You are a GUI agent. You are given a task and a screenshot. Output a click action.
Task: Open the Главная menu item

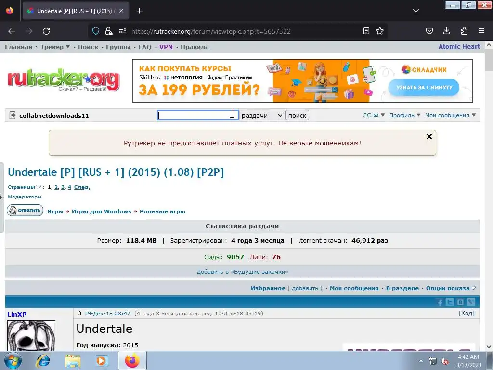[x=18, y=47]
